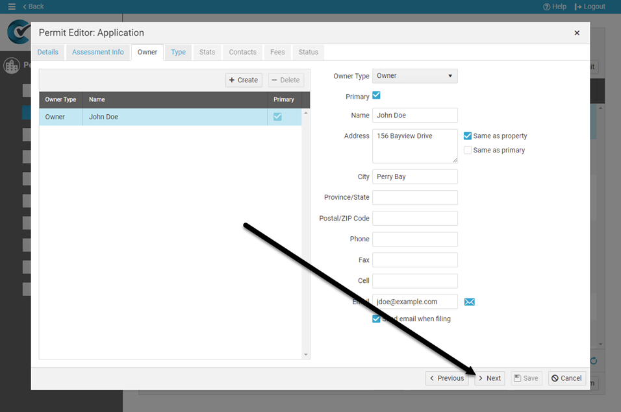Click the Cancel button
The width and height of the screenshot is (621, 412).
(x=566, y=378)
